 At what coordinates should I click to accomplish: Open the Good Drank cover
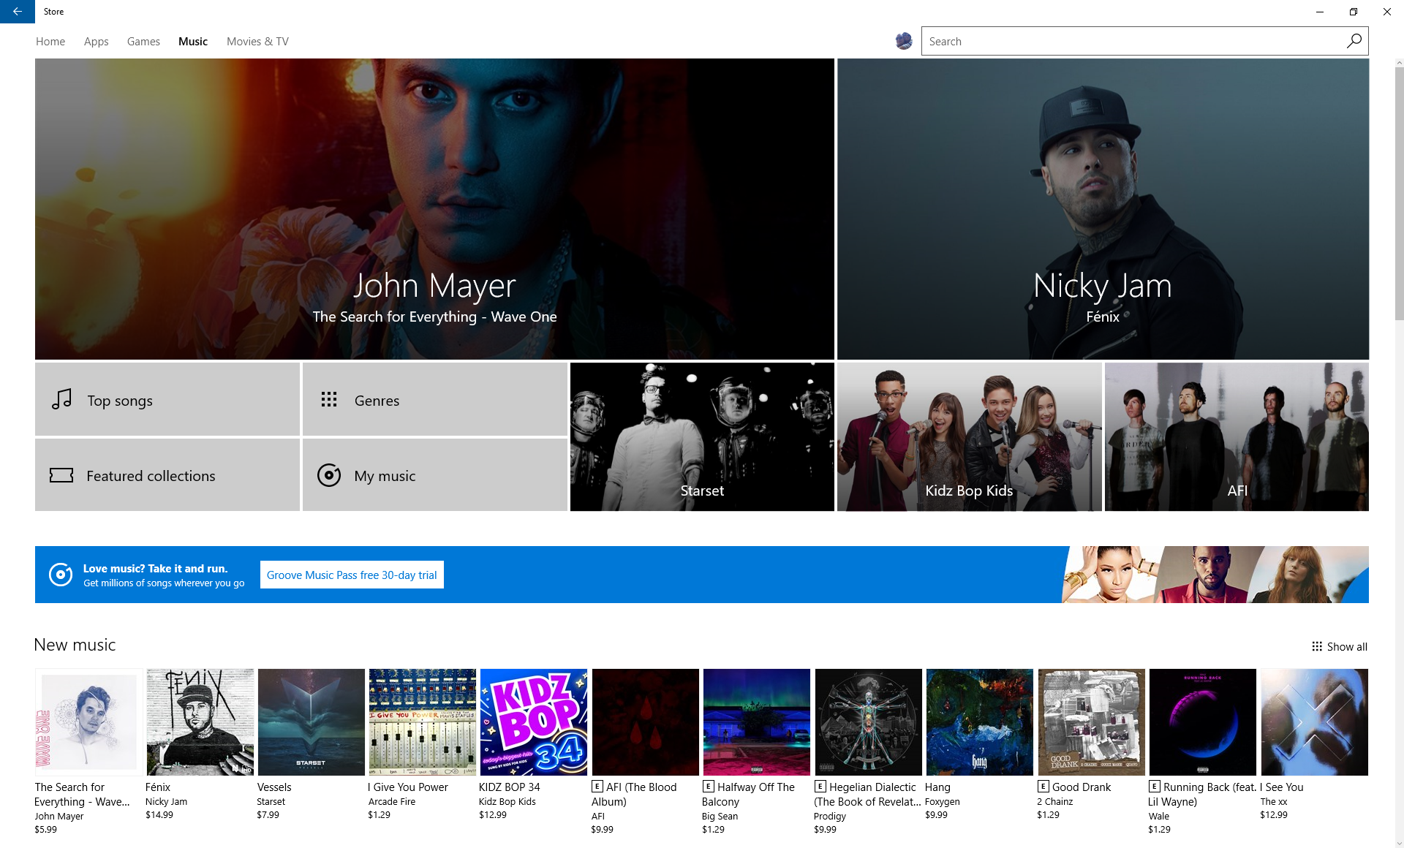point(1092,722)
